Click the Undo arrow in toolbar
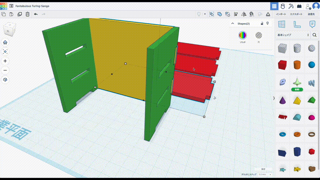320x180 pixels. 36,14
